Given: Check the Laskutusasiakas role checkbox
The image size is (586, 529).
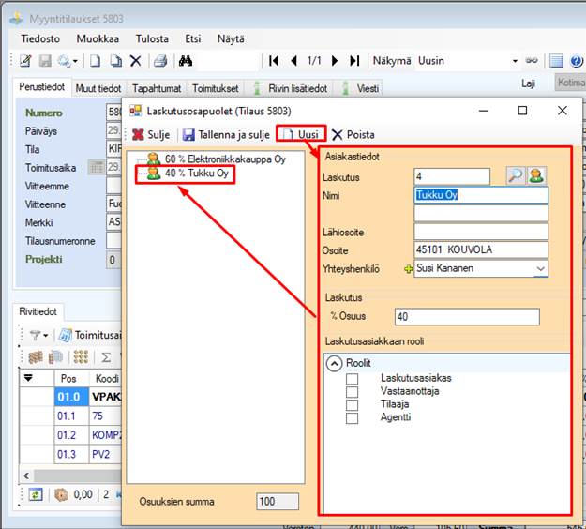Looking at the screenshot, I should point(352,379).
